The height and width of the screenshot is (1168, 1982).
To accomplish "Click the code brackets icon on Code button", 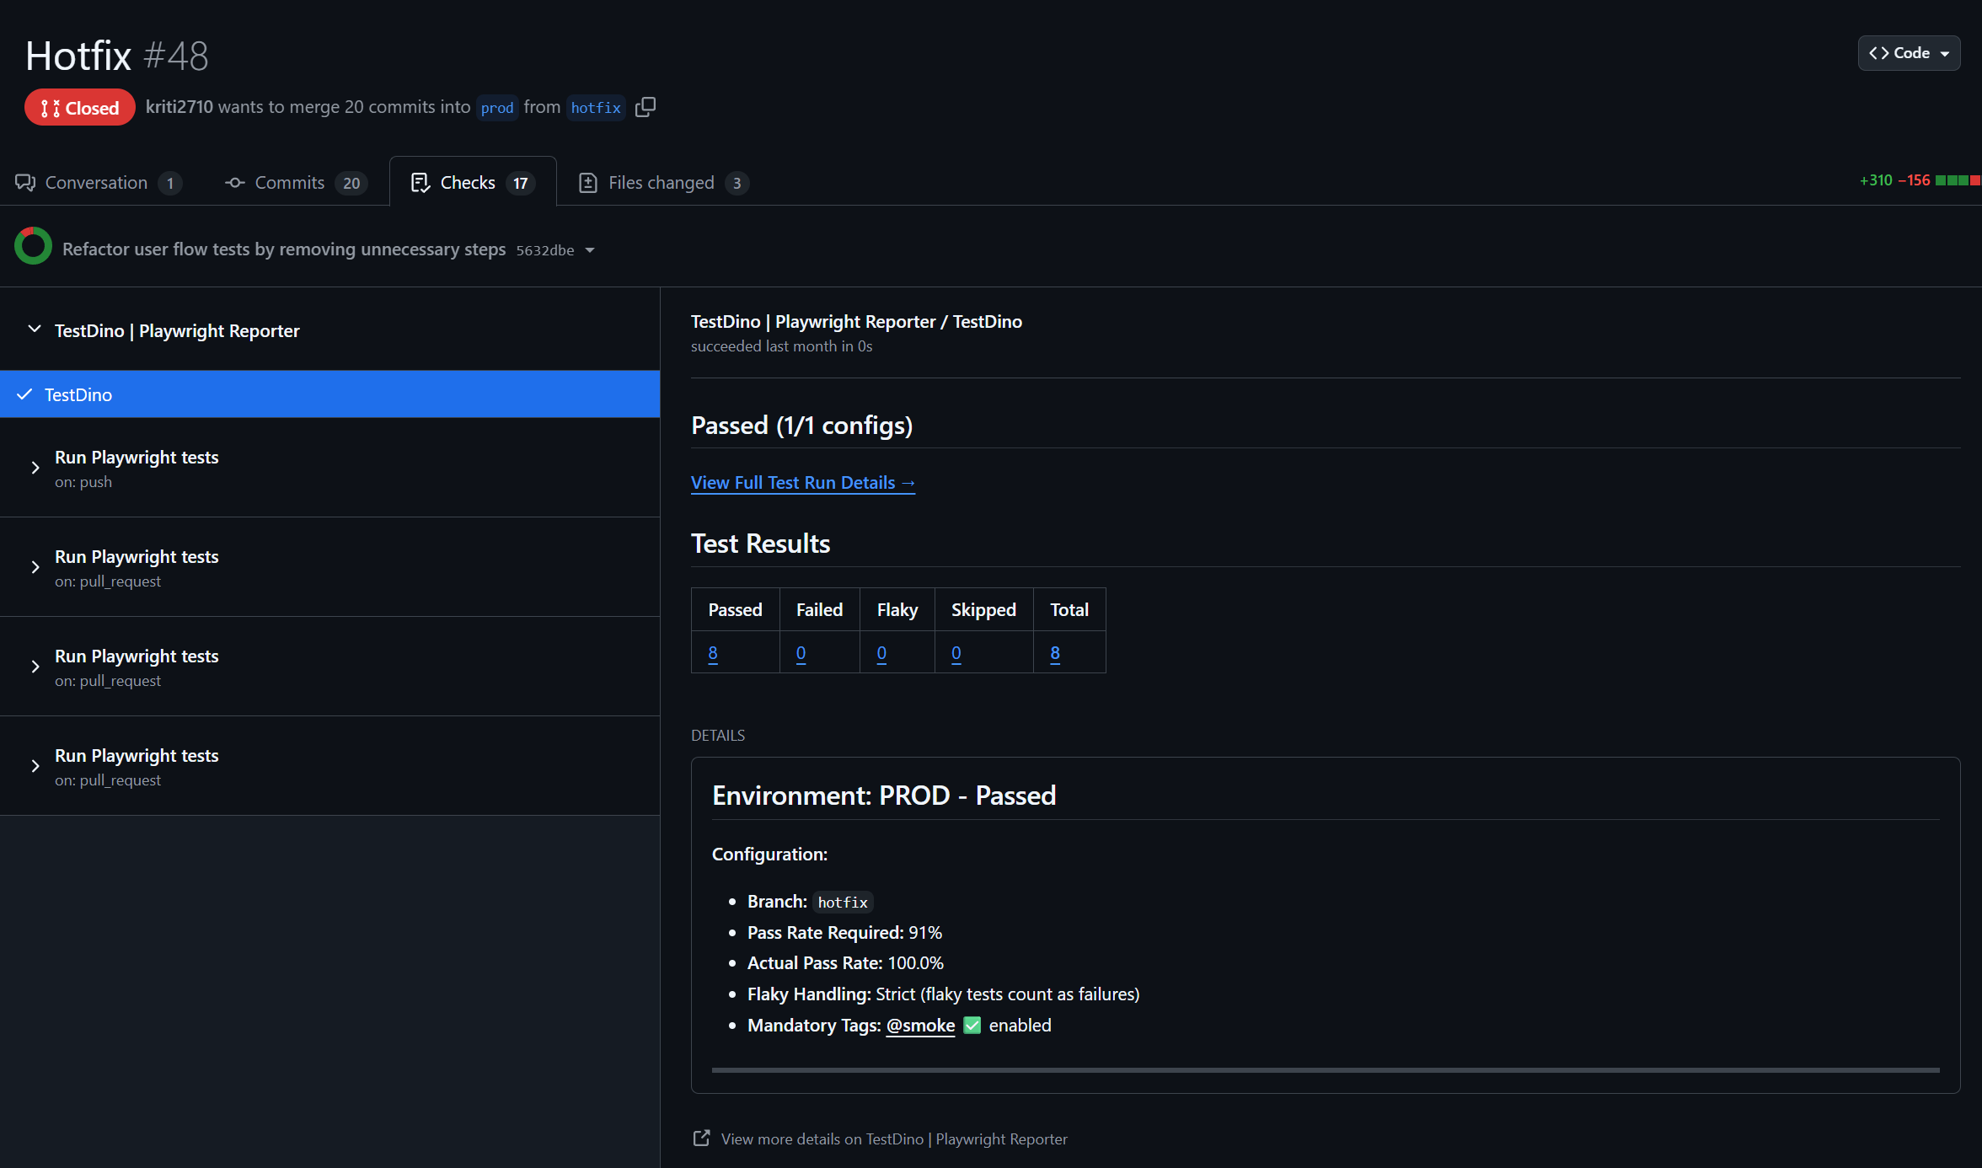I will pos(1878,52).
